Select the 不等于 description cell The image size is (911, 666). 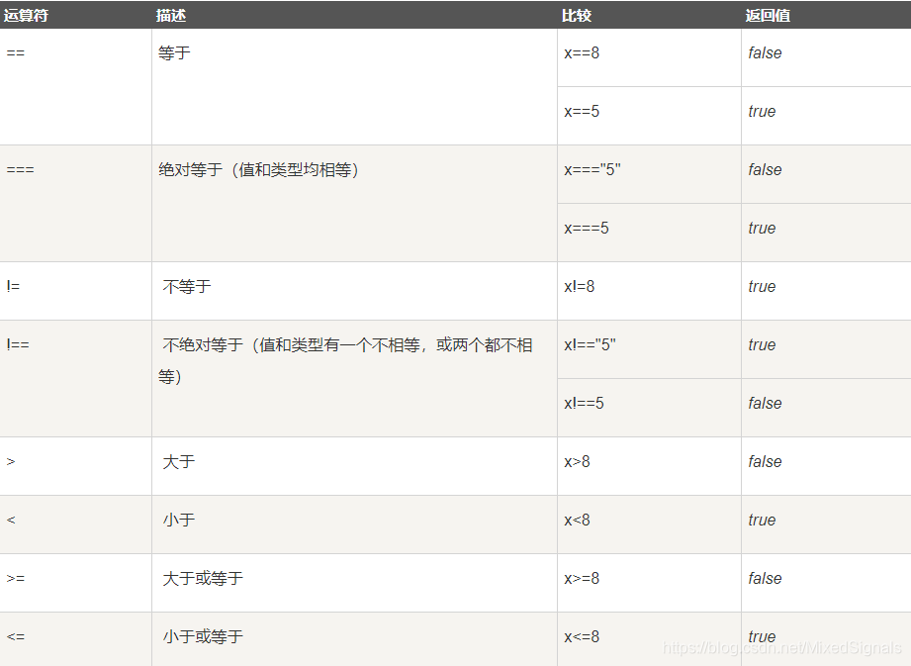click(x=354, y=291)
